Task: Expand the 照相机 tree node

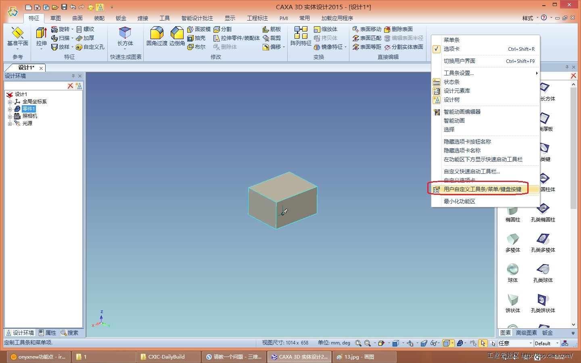Action: pyautogui.click(x=10, y=116)
